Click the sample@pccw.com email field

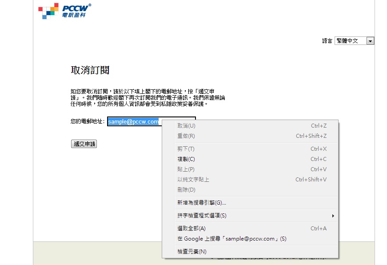[x=133, y=121]
